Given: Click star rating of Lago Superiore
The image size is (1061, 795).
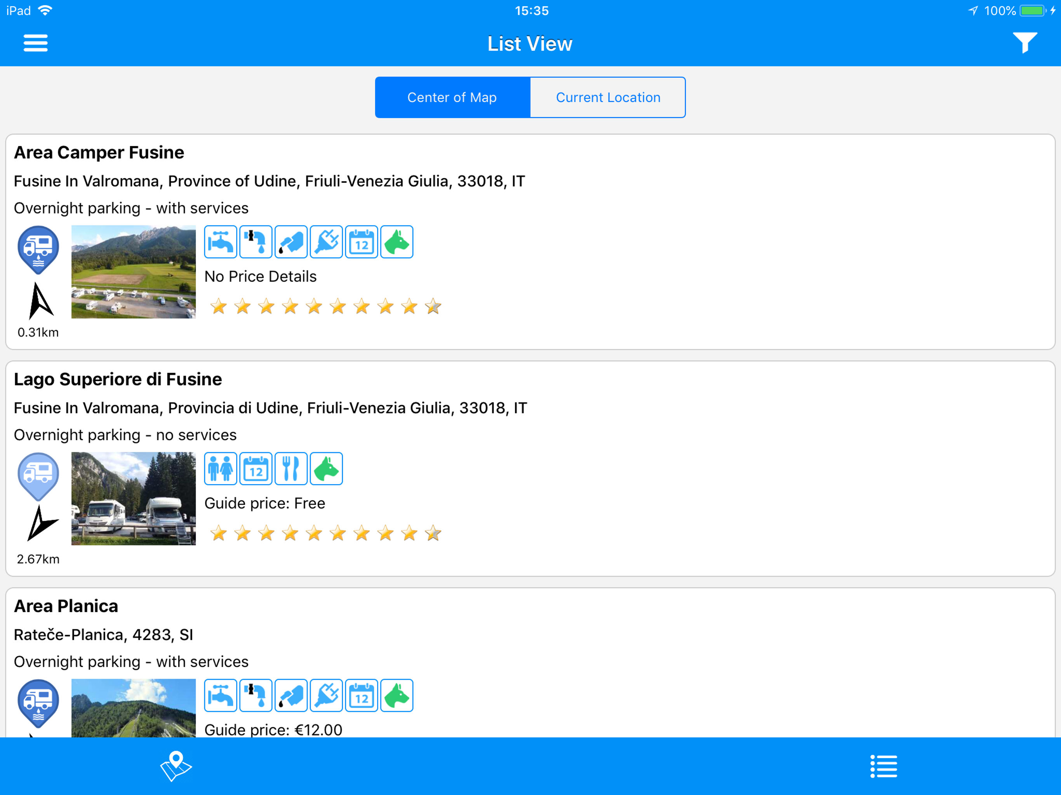Looking at the screenshot, I should click(x=326, y=533).
